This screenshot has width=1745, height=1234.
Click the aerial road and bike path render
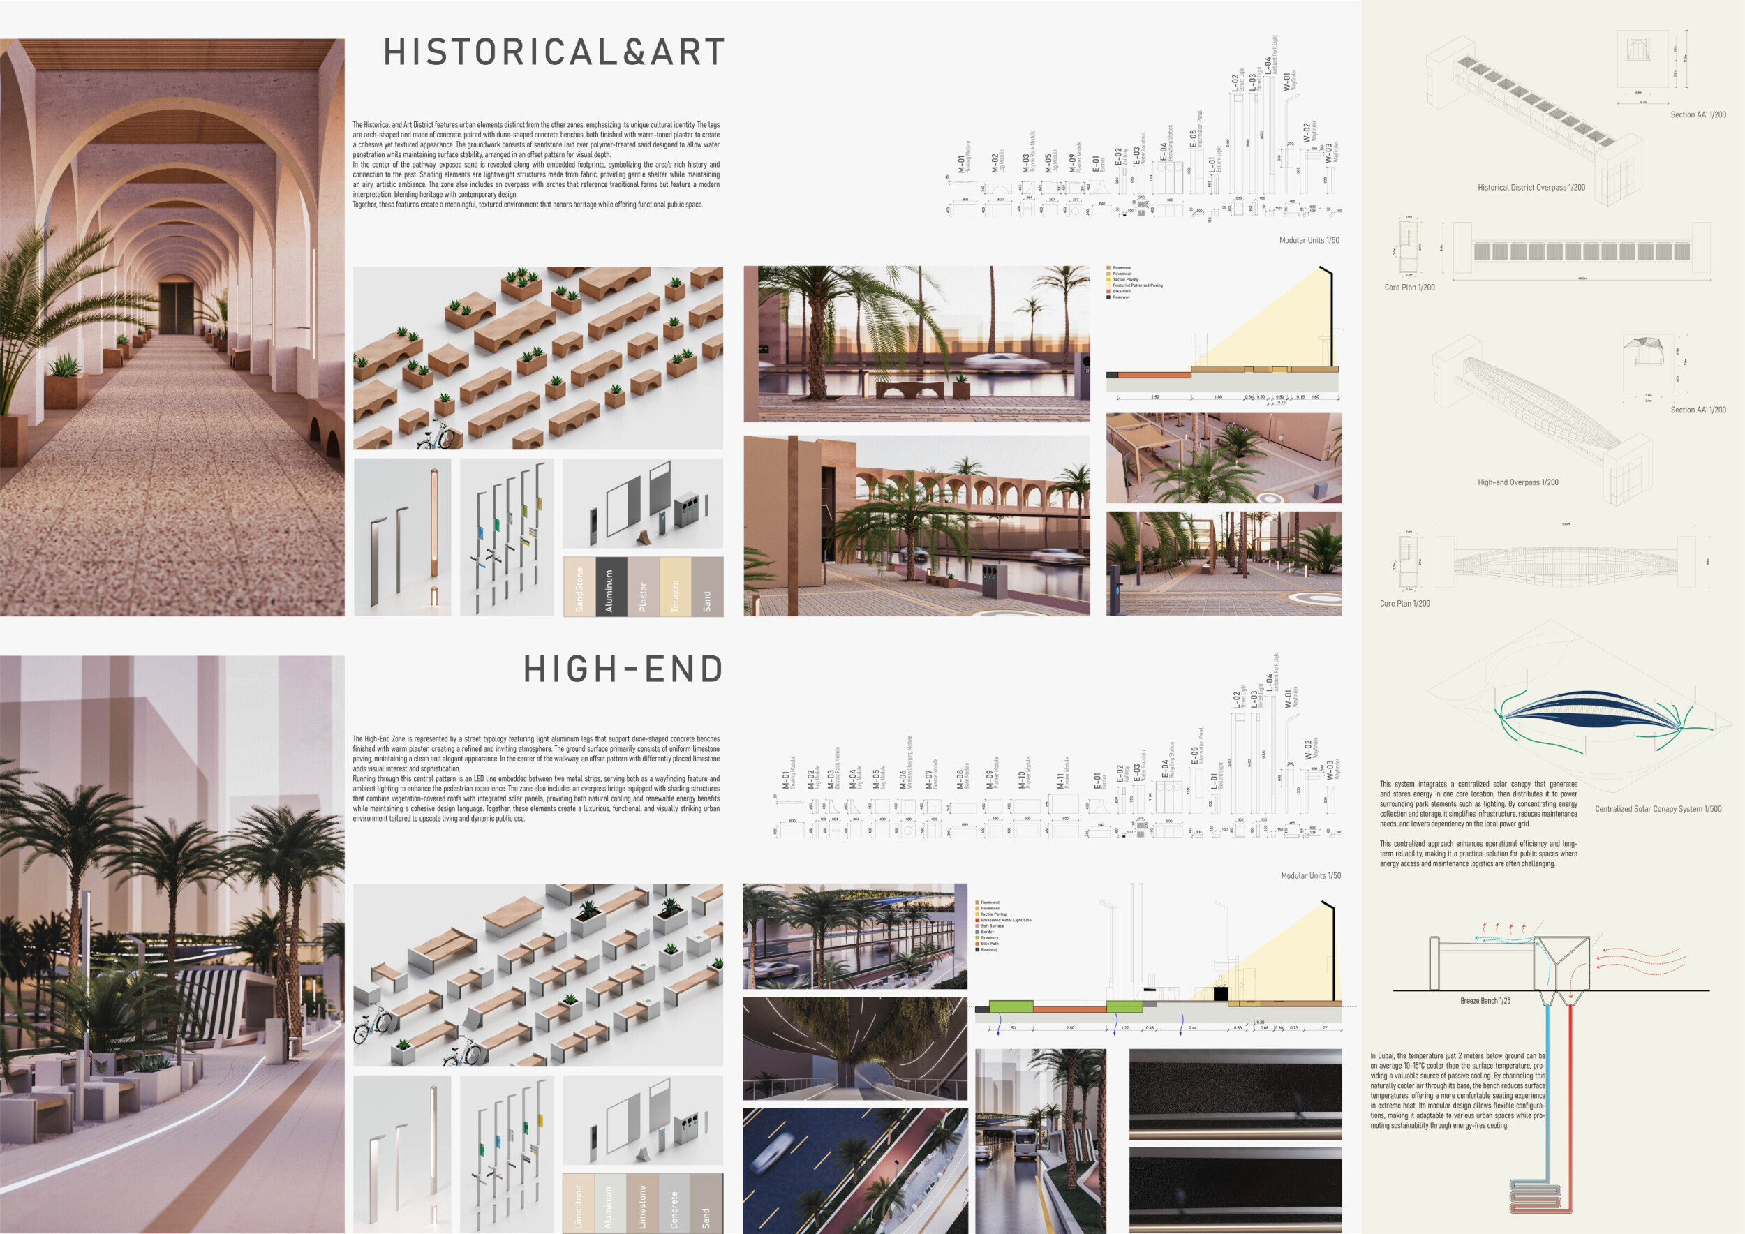[x=854, y=1170]
